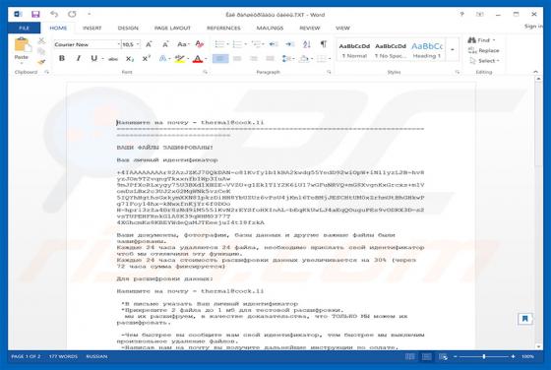Increase paragraph indent

[289, 44]
